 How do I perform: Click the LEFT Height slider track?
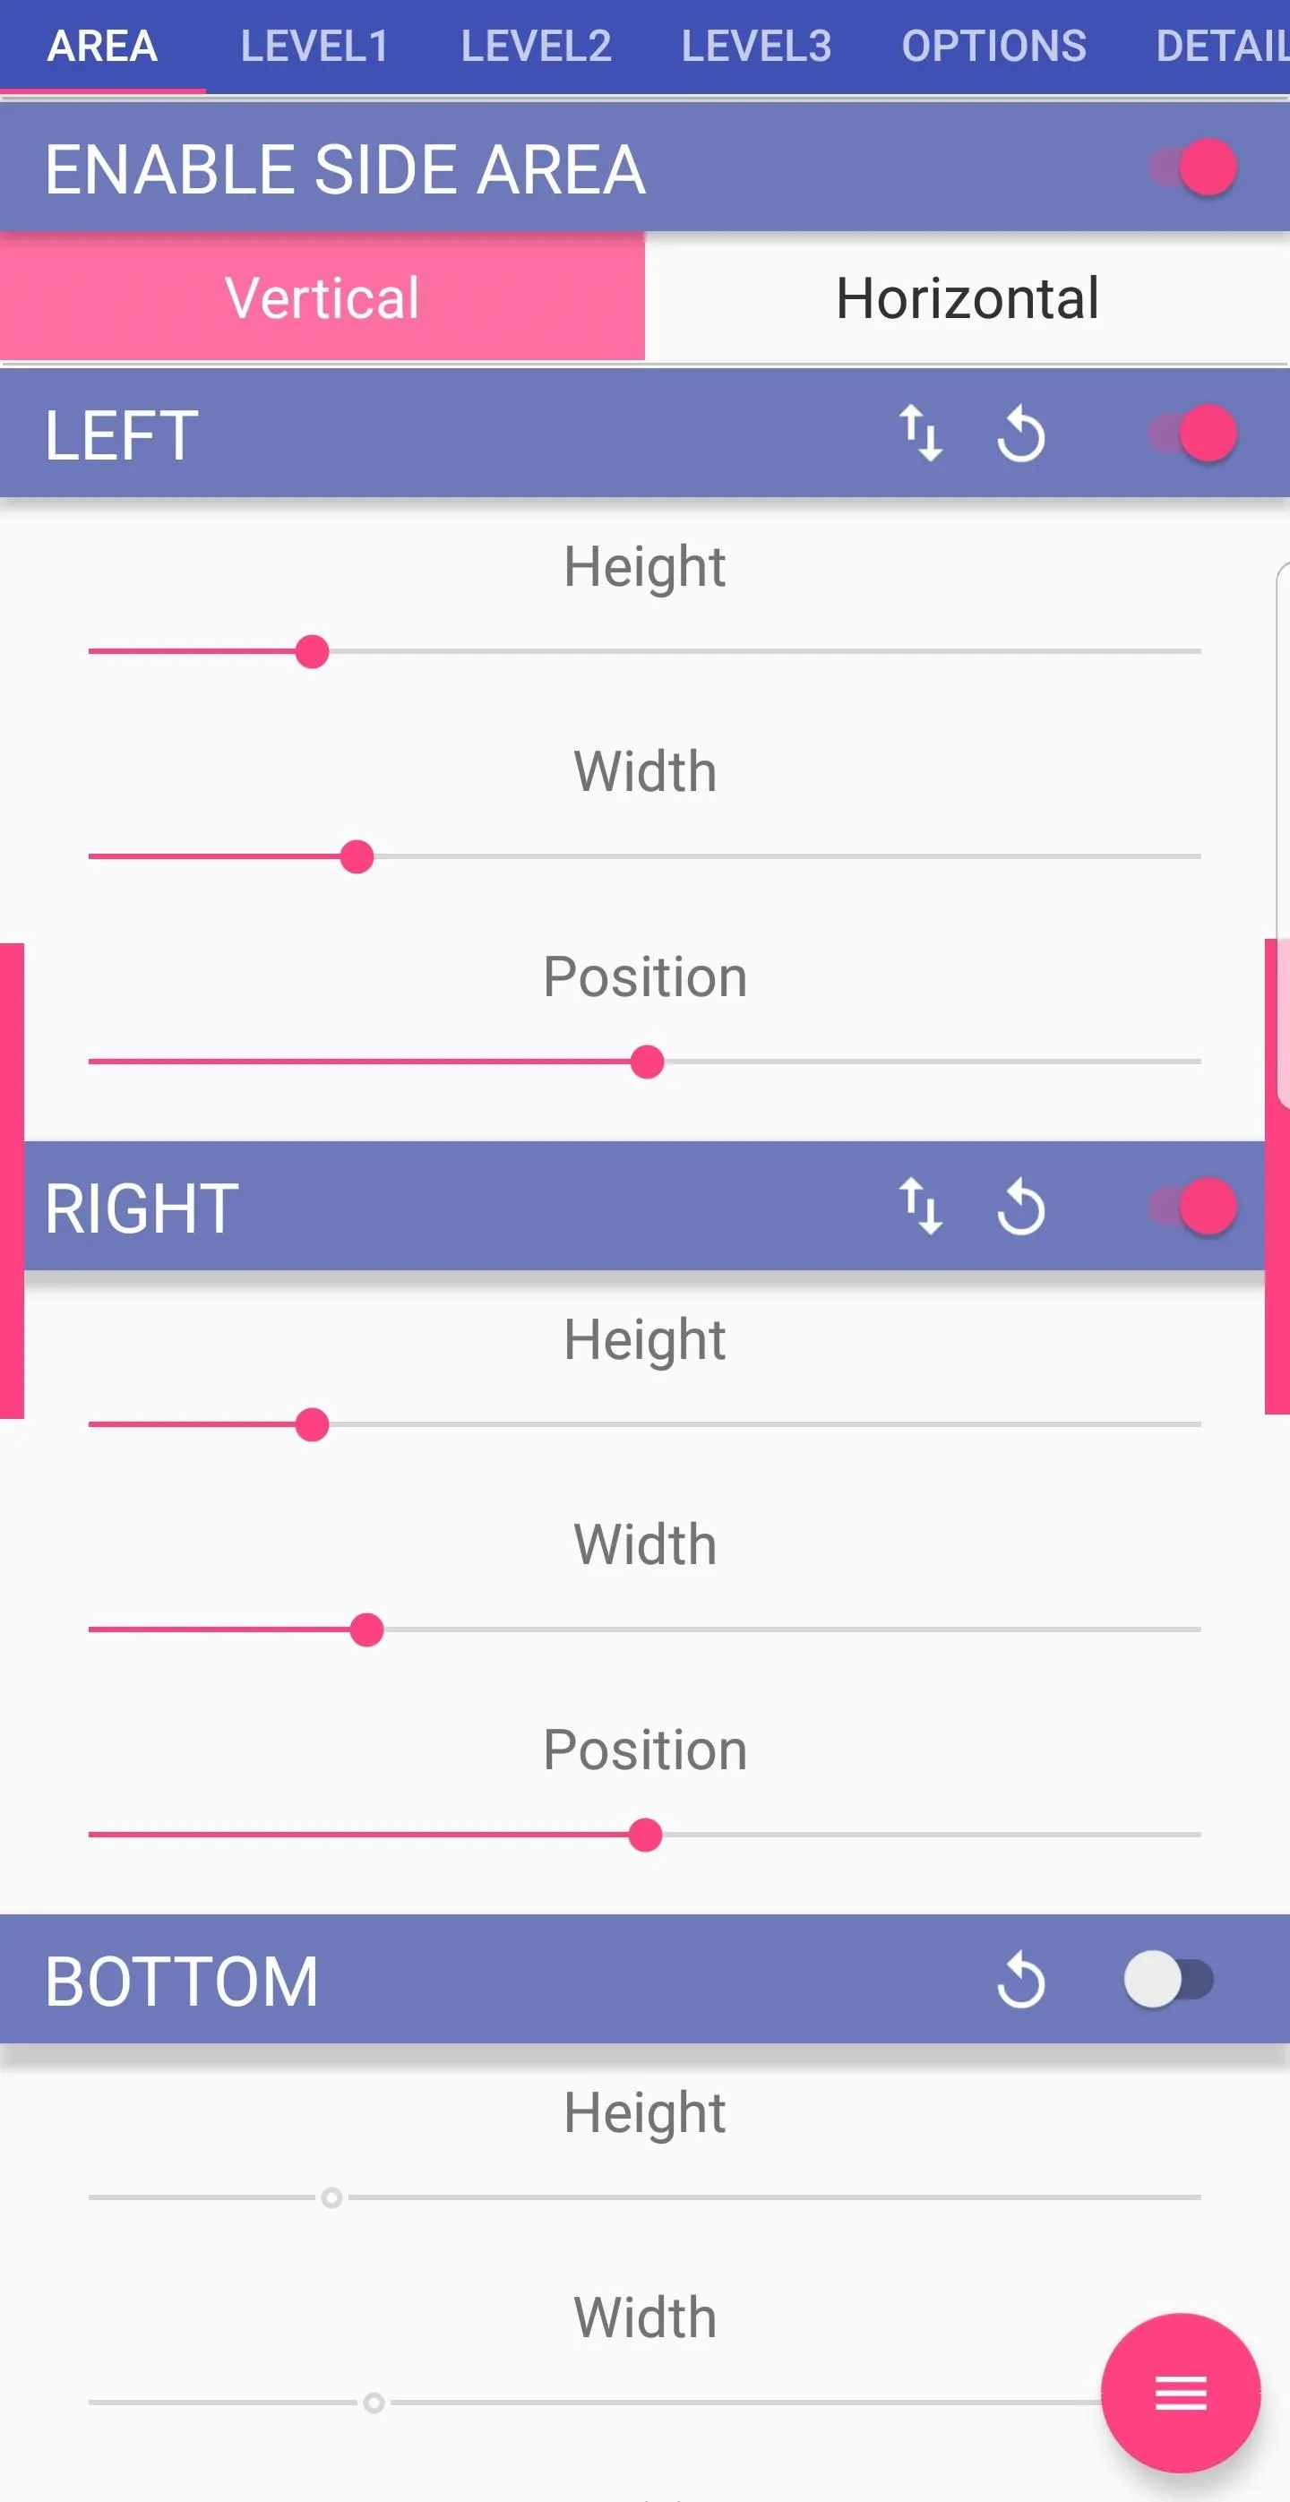tap(645, 652)
